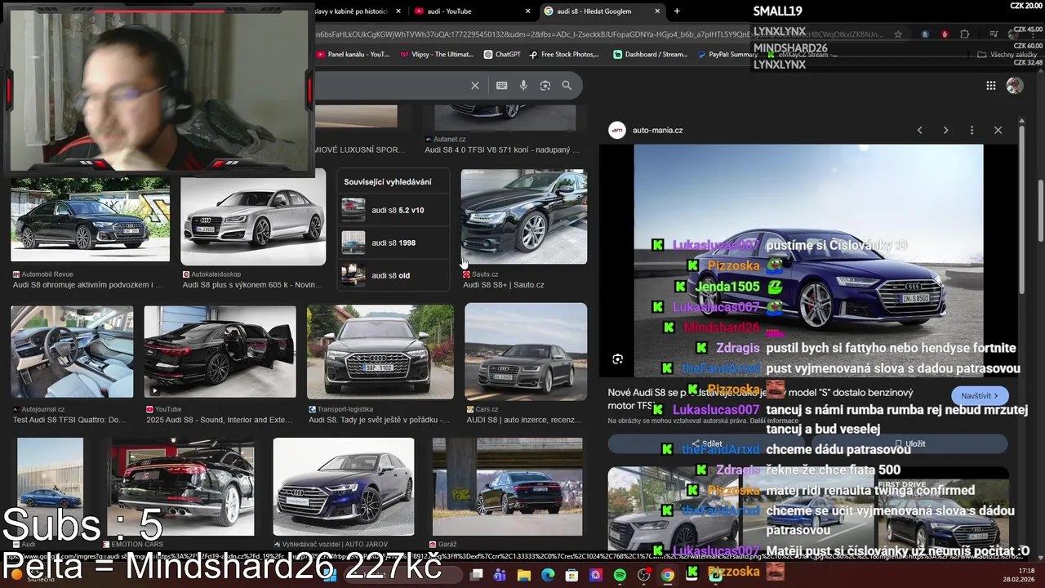This screenshot has width=1045, height=588.
Task: Close the image preview panel
Action: pyautogui.click(x=998, y=130)
